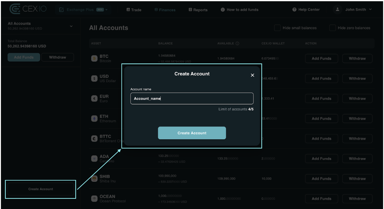Open the Reports section
Viewport: 384px width, 209px height.
point(198,10)
